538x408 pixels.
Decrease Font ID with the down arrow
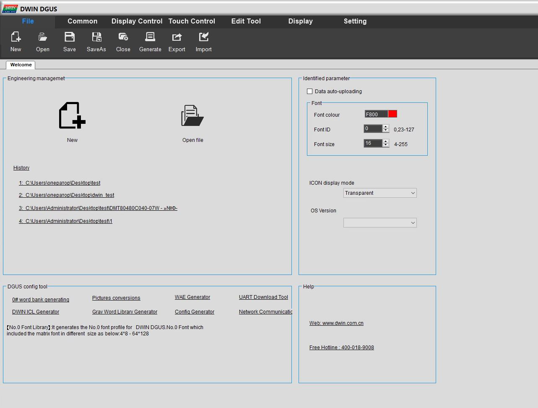click(x=386, y=131)
